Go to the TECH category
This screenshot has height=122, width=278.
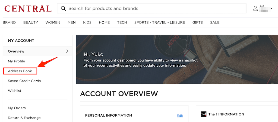pyautogui.click(x=122, y=22)
